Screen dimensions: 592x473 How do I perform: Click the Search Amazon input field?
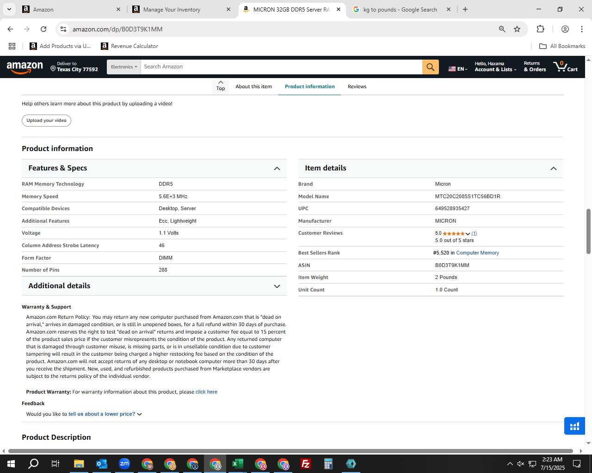281,67
